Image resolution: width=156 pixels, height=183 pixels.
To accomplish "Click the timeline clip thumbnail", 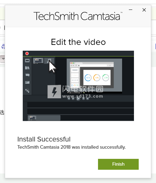I will [x=32, y=118].
